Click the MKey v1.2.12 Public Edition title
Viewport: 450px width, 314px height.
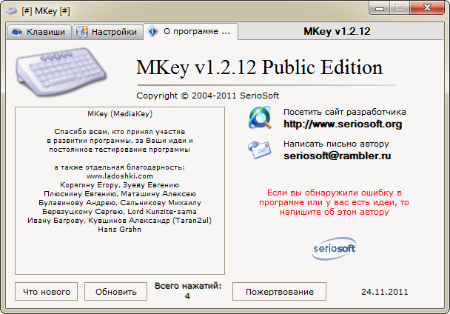[260, 67]
